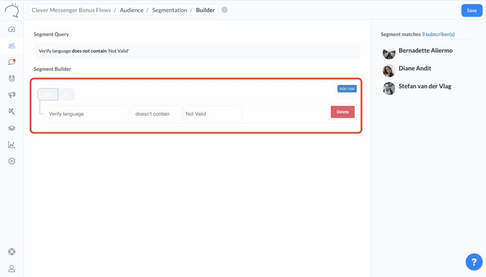Save the current segment
The height and width of the screenshot is (277, 486).
tap(471, 10)
